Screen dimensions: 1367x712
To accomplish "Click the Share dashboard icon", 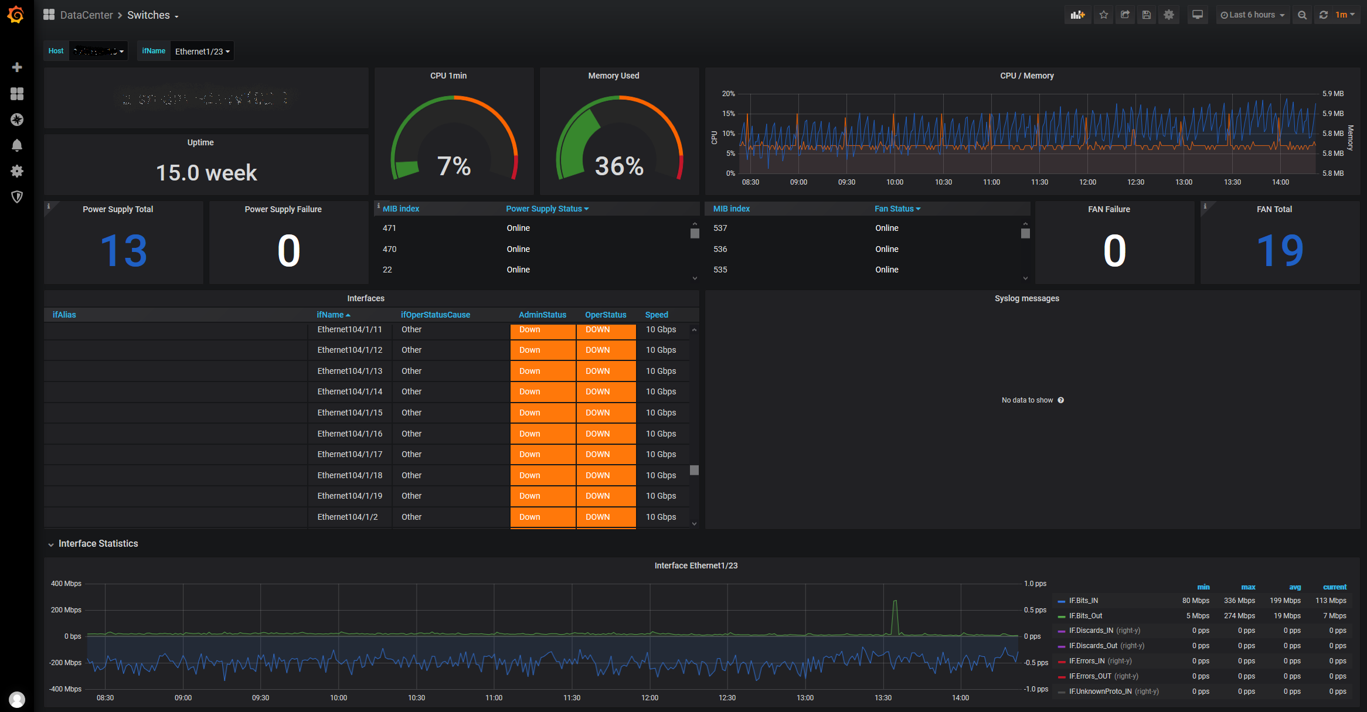I will pyautogui.click(x=1125, y=15).
